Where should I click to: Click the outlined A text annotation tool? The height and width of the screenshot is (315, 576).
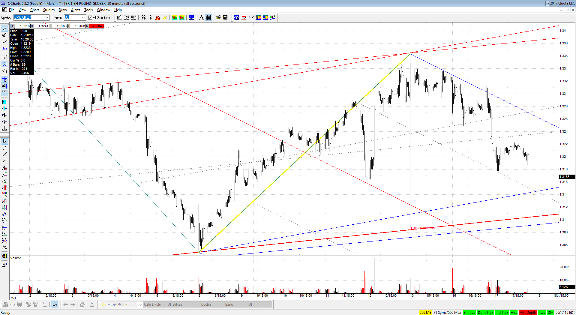(4, 247)
